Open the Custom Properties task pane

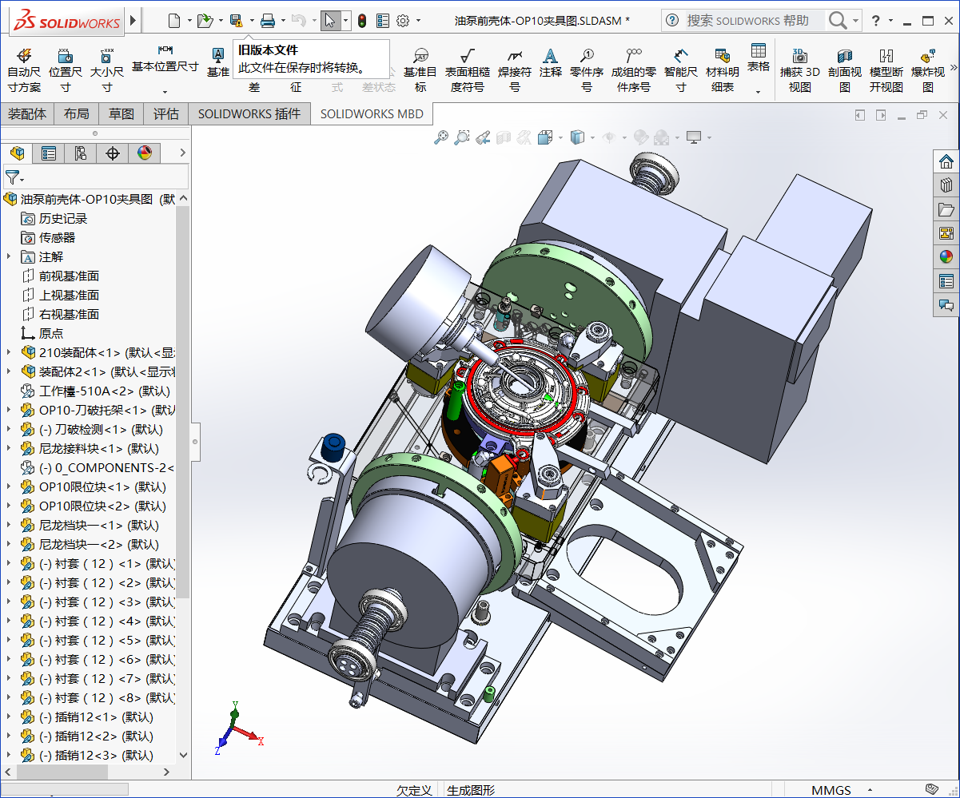(946, 281)
